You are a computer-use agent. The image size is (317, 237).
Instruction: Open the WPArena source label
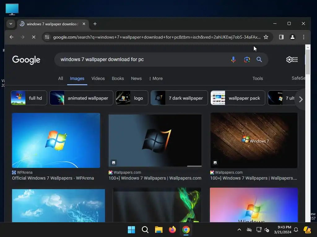(22, 172)
